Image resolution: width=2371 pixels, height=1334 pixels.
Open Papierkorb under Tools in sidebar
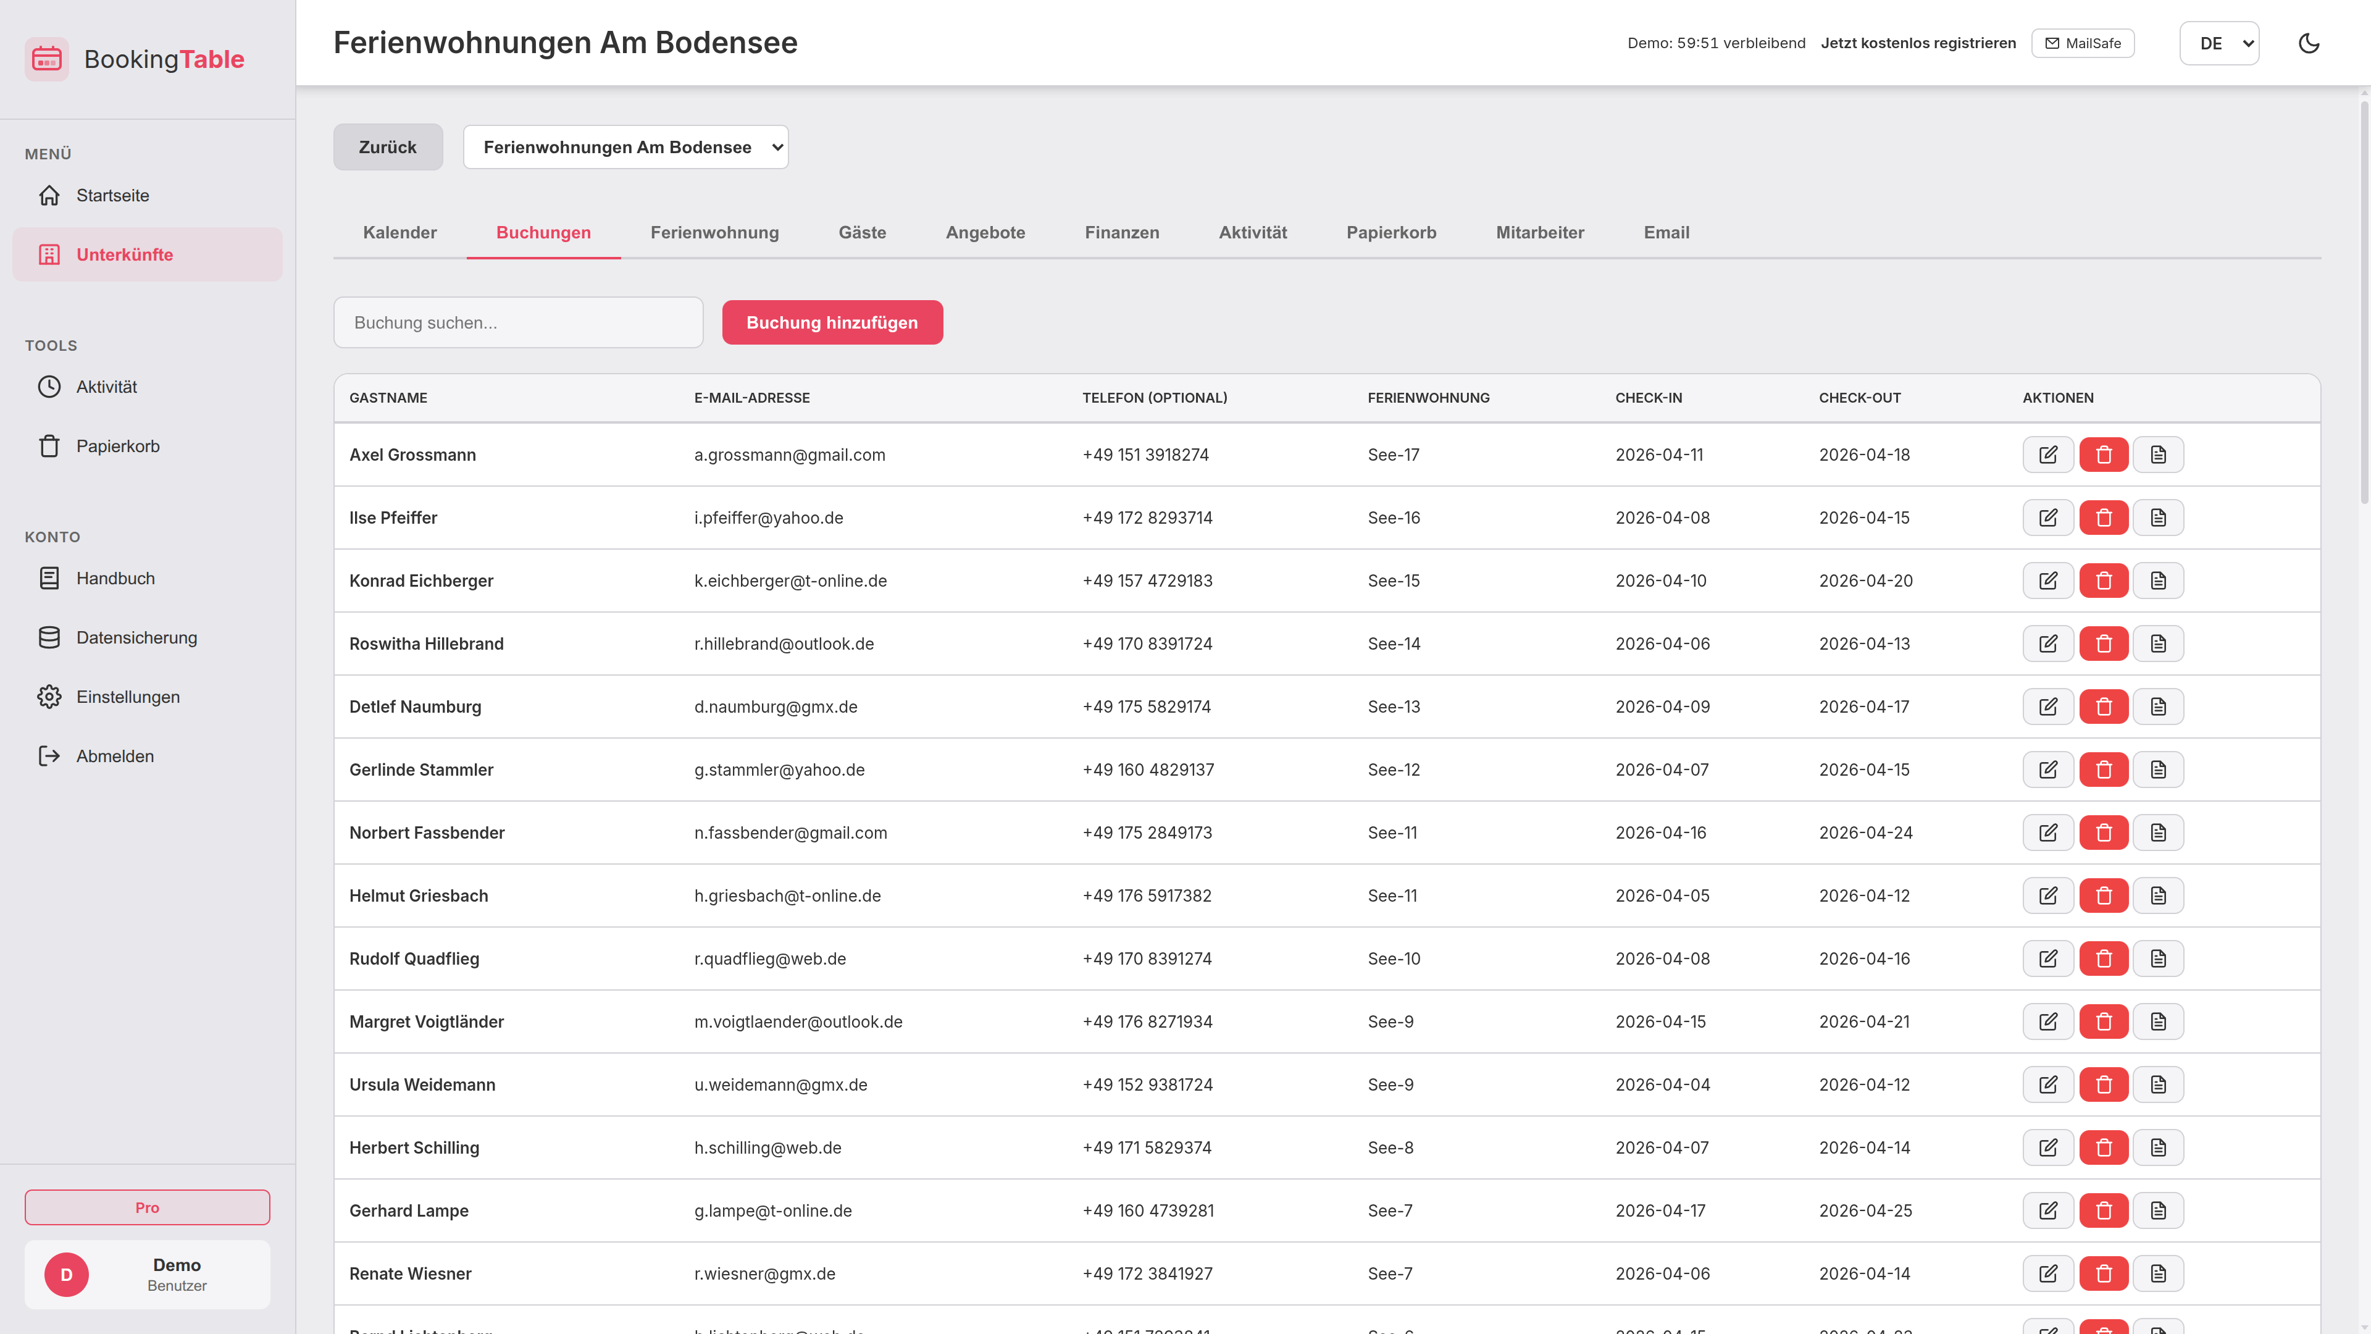click(x=148, y=447)
